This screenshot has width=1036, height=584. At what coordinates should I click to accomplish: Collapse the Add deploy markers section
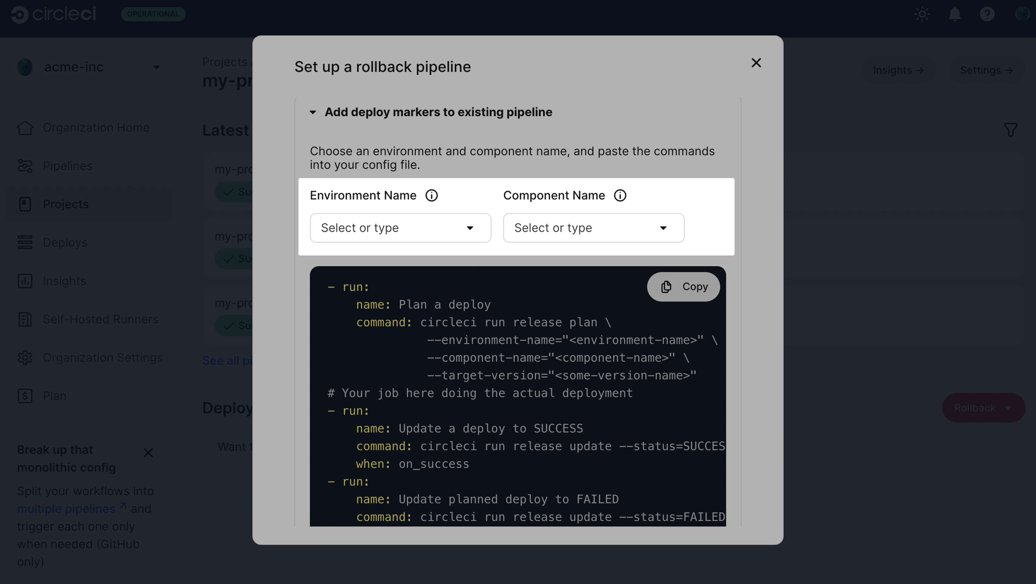coord(313,112)
